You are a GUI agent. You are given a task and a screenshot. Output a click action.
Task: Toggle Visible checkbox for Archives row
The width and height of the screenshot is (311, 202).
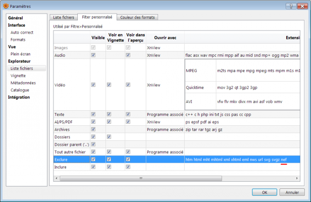93,129
